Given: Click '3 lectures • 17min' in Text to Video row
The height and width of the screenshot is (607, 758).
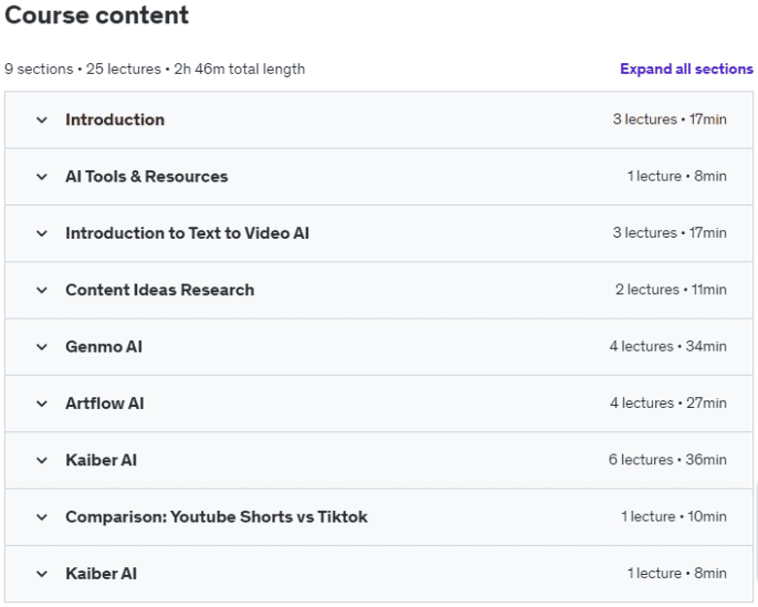Looking at the screenshot, I should point(670,233).
